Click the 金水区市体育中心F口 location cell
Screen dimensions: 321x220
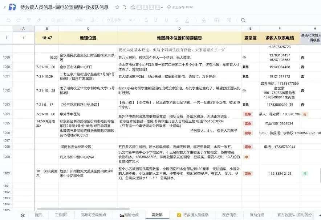pyautogui.click(x=88, y=67)
